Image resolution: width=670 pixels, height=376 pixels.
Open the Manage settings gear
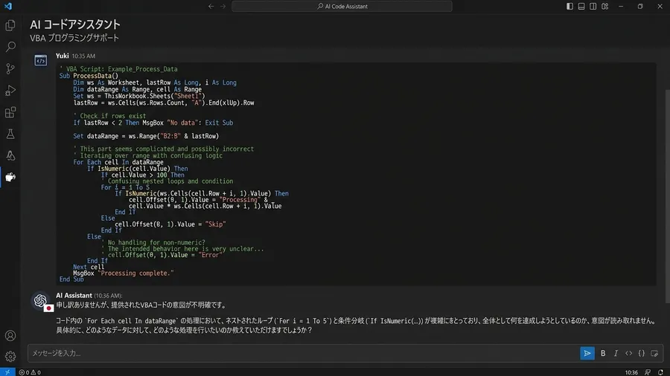(x=10, y=356)
